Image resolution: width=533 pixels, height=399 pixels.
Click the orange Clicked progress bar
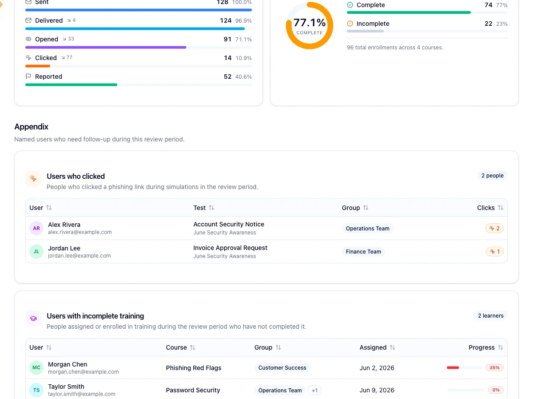coord(38,66)
